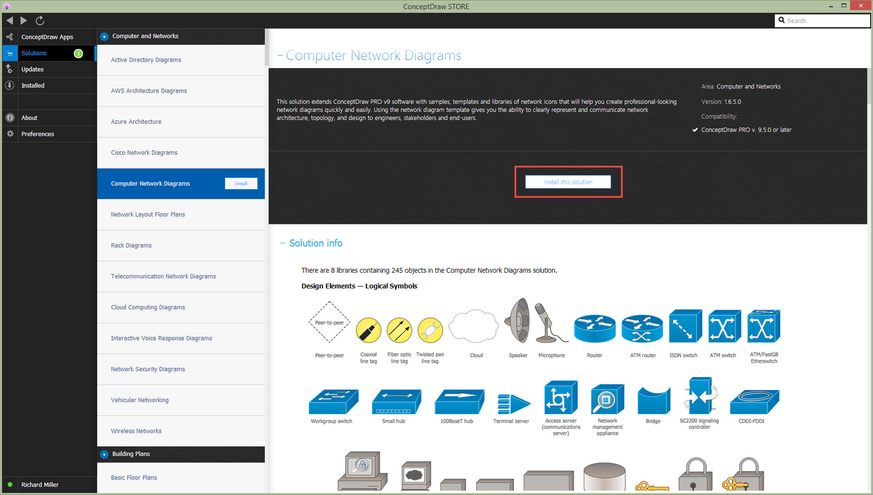Select the Peer-to-peer diamond symbol
The height and width of the screenshot is (495, 873).
pyautogui.click(x=329, y=322)
